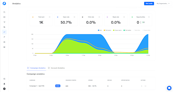This screenshot has height=92, width=173.
Task: Click Reply rate info icon
Action: pos(124,17)
